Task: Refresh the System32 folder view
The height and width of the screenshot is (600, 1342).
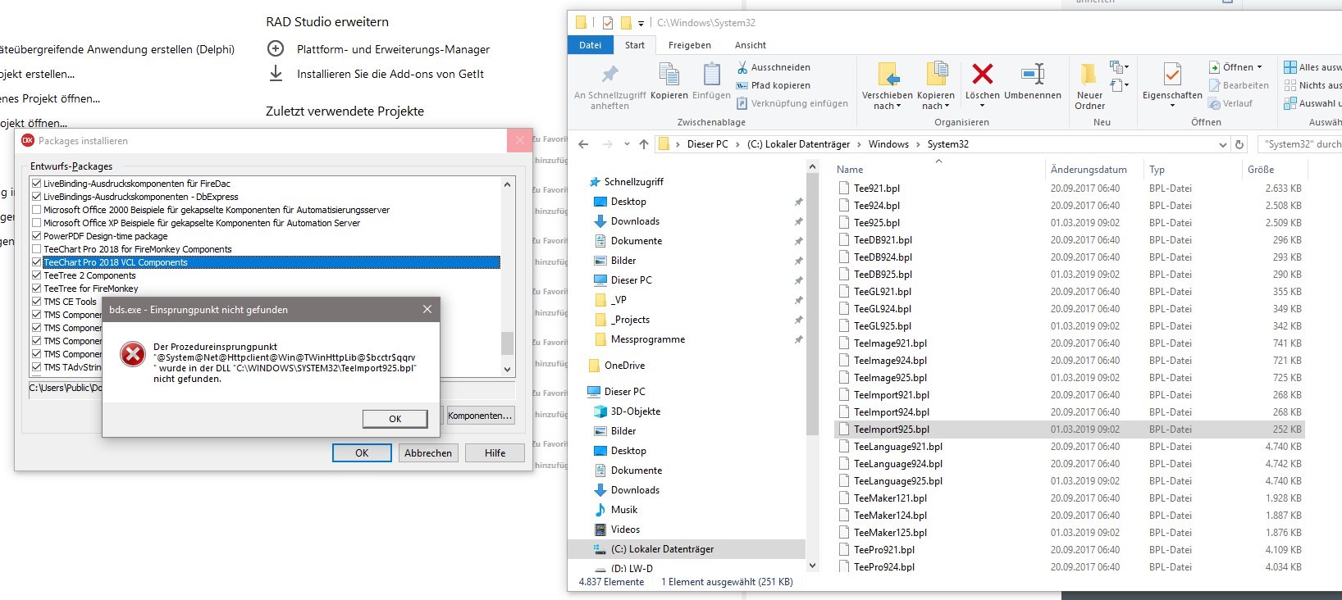Action: coord(1239,144)
